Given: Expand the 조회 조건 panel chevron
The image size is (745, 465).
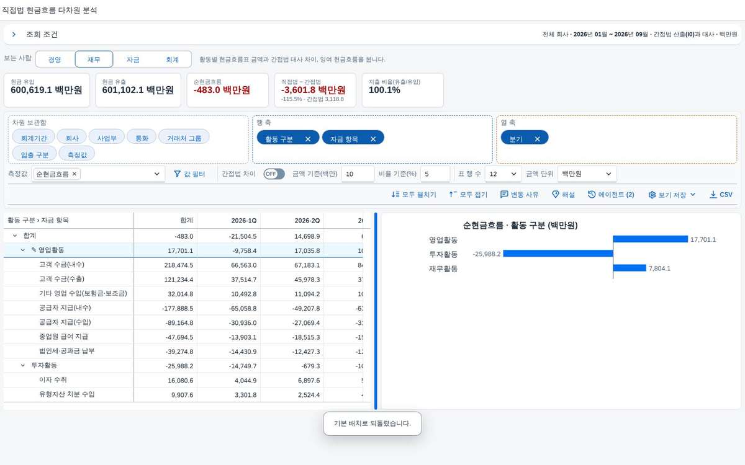Looking at the screenshot, I should (14, 35).
